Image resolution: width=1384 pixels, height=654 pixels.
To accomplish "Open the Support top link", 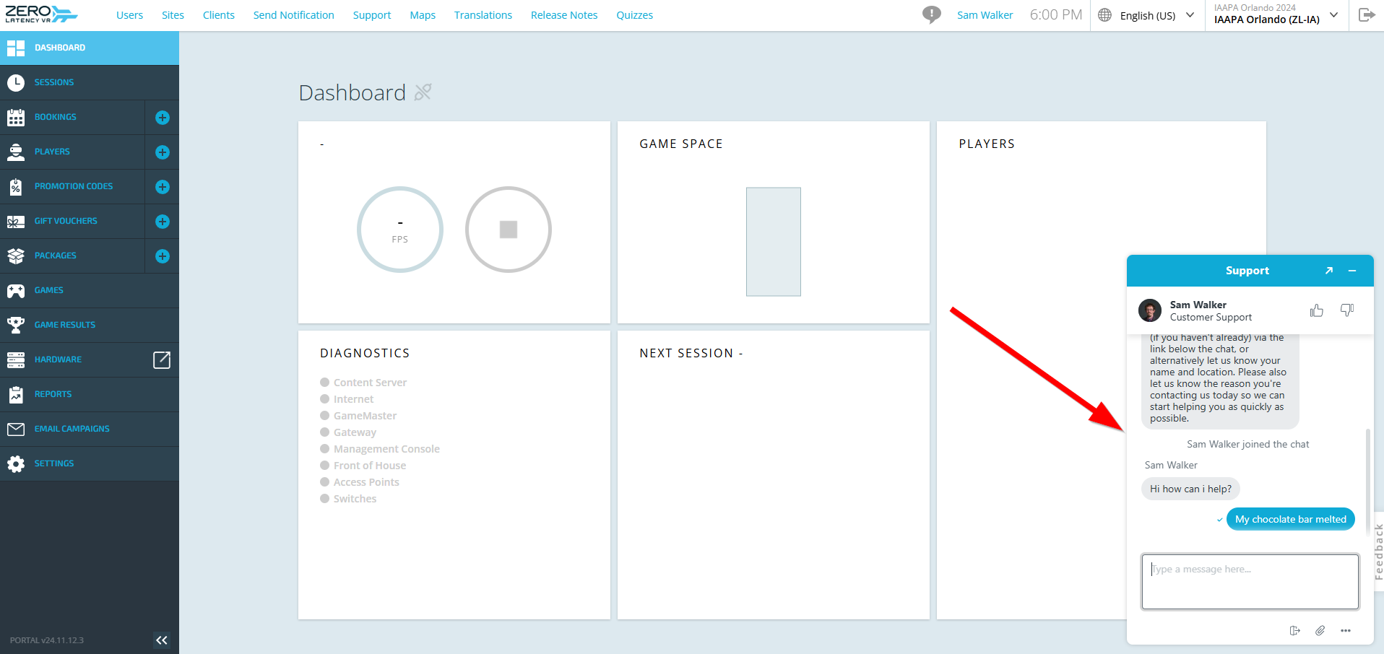I will [x=372, y=15].
